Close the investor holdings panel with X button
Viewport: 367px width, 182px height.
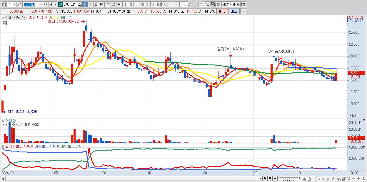[x=364, y=146]
